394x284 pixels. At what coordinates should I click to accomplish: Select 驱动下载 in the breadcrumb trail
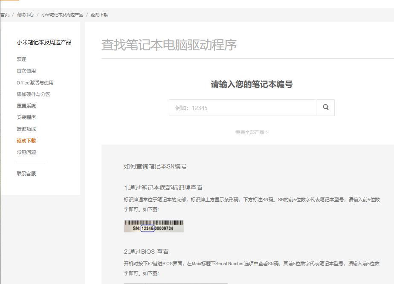(98, 14)
